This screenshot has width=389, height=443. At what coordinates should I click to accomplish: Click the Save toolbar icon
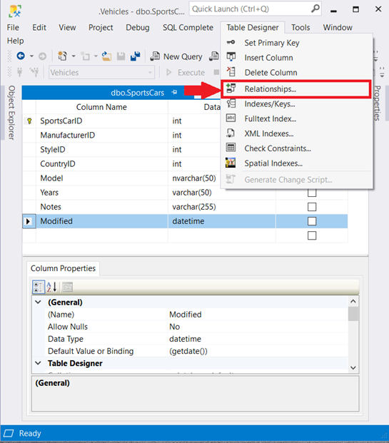[x=121, y=56]
